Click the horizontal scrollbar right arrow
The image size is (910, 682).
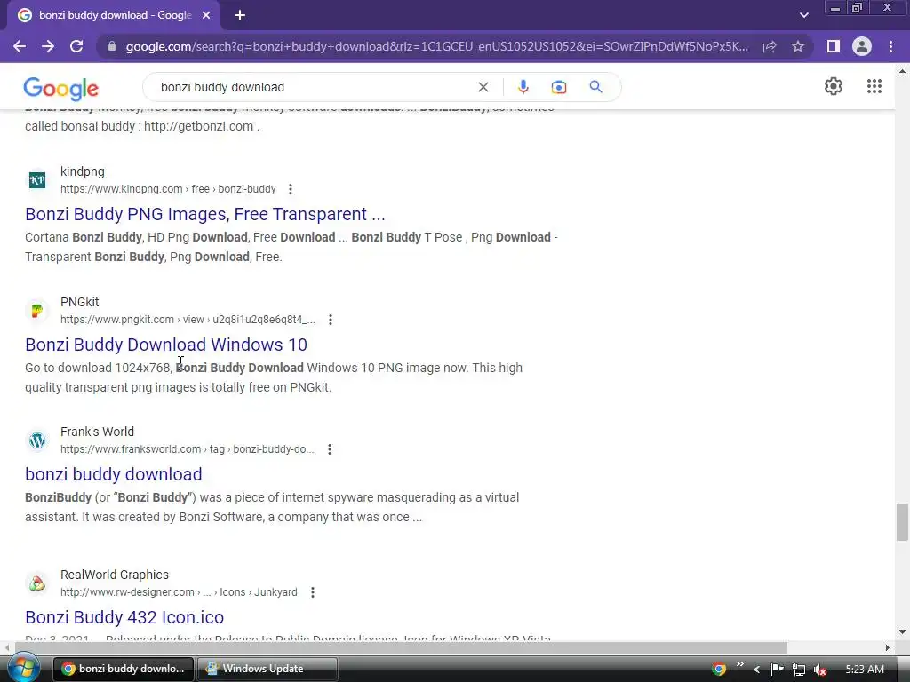pos(888,647)
